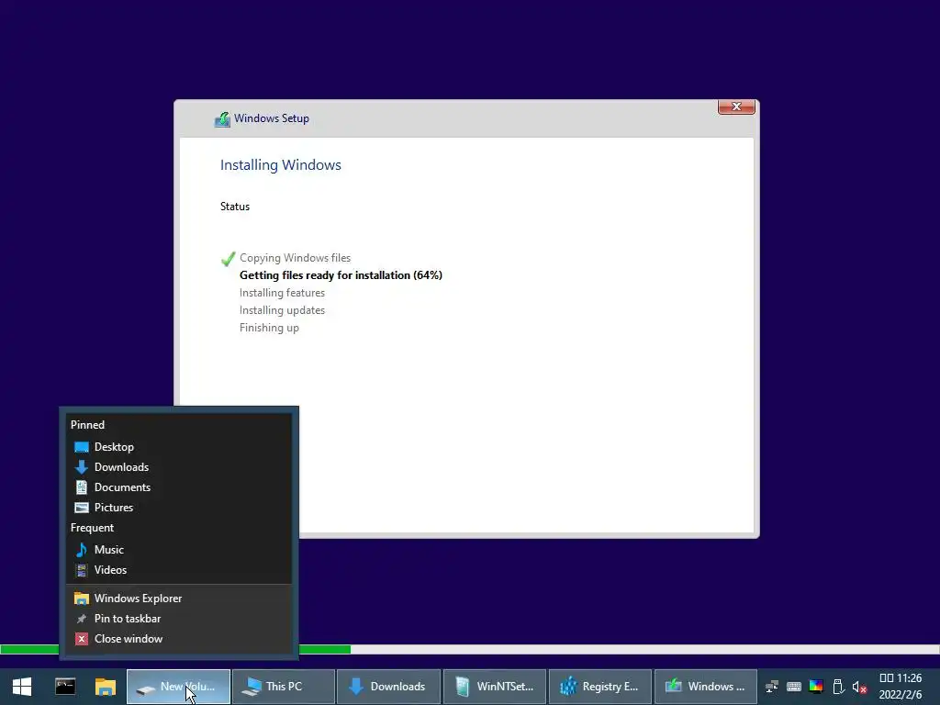The height and width of the screenshot is (705, 940).
Task: Click the Installing features status line
Action: 282,293
